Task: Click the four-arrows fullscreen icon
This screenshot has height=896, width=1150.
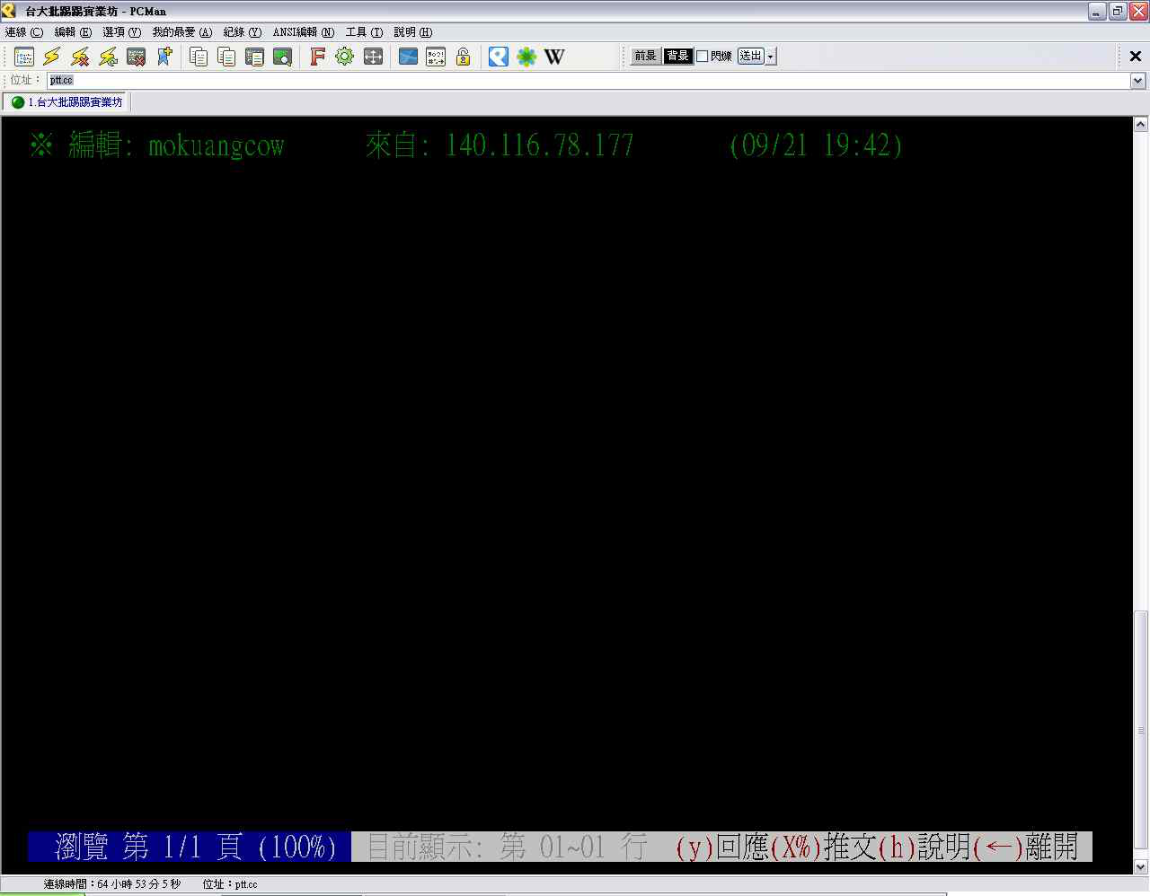Action: (x=373, y=57)
